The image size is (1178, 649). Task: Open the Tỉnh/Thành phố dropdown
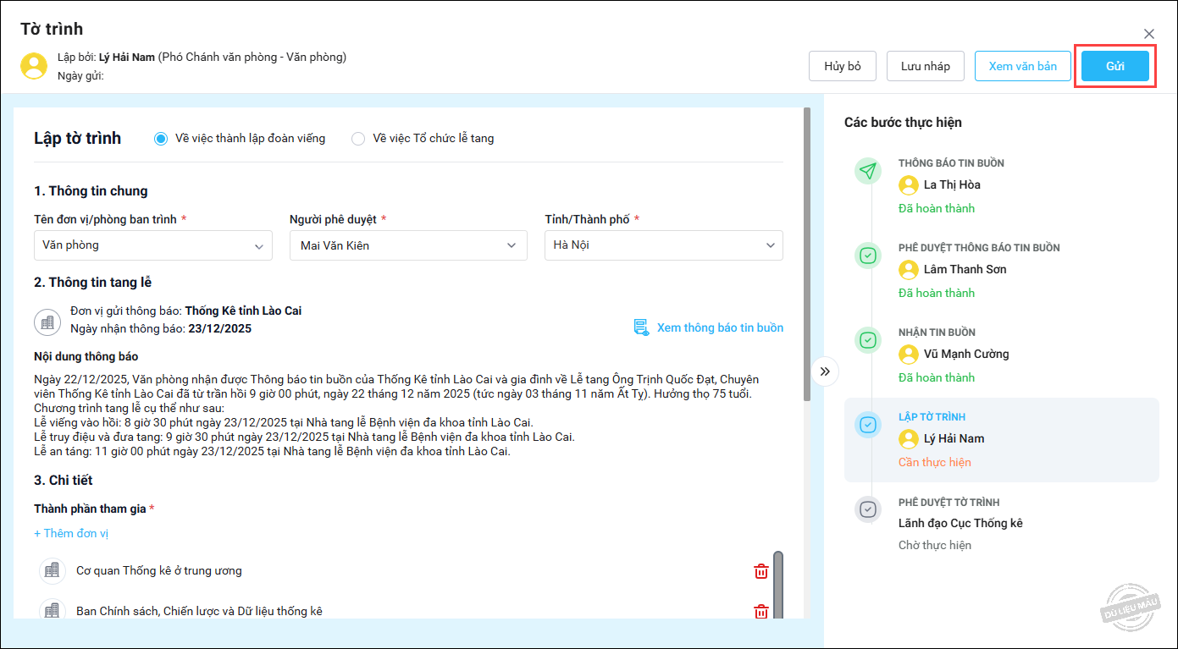[x=663, y=245]
